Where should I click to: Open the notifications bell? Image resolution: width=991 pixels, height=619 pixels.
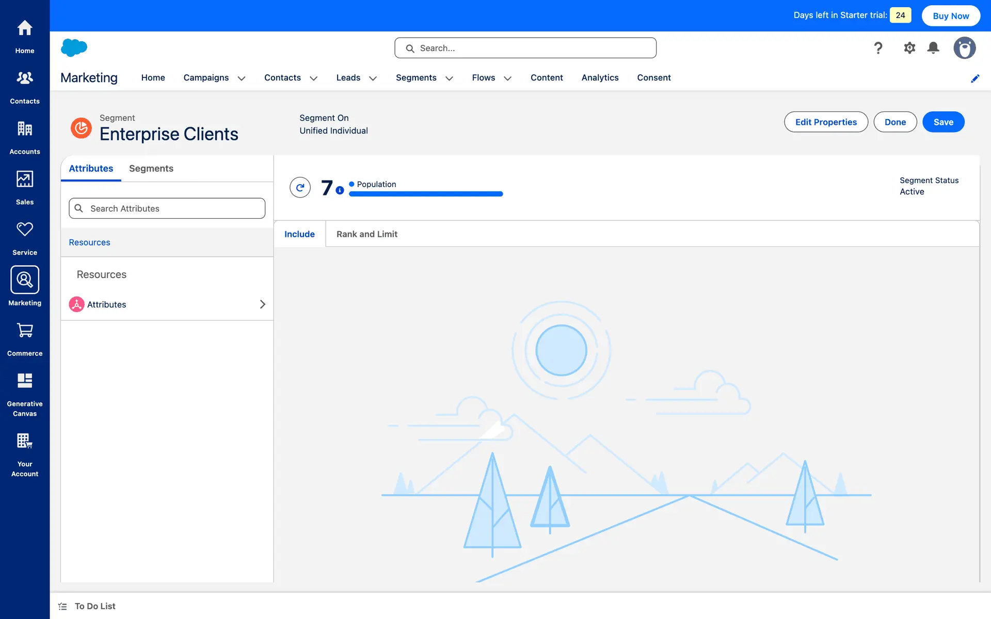(933, 48)
